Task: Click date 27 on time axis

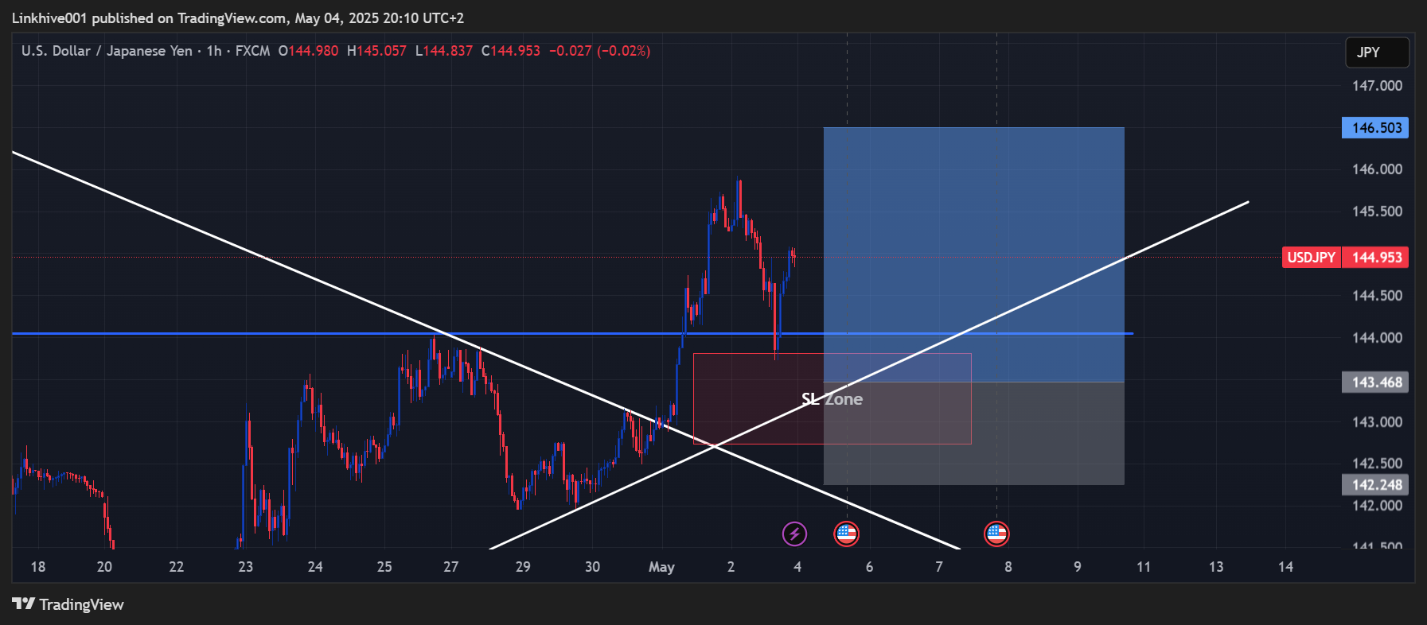Action: (x=451, y=567)
